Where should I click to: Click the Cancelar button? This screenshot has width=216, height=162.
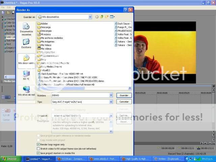pyautogui.click(x=124, y=102)
